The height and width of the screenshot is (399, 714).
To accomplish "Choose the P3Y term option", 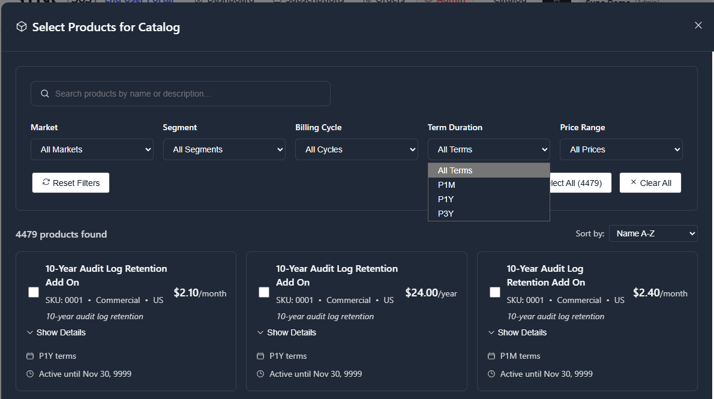I will pyautogui.click(x=489, y=214).
